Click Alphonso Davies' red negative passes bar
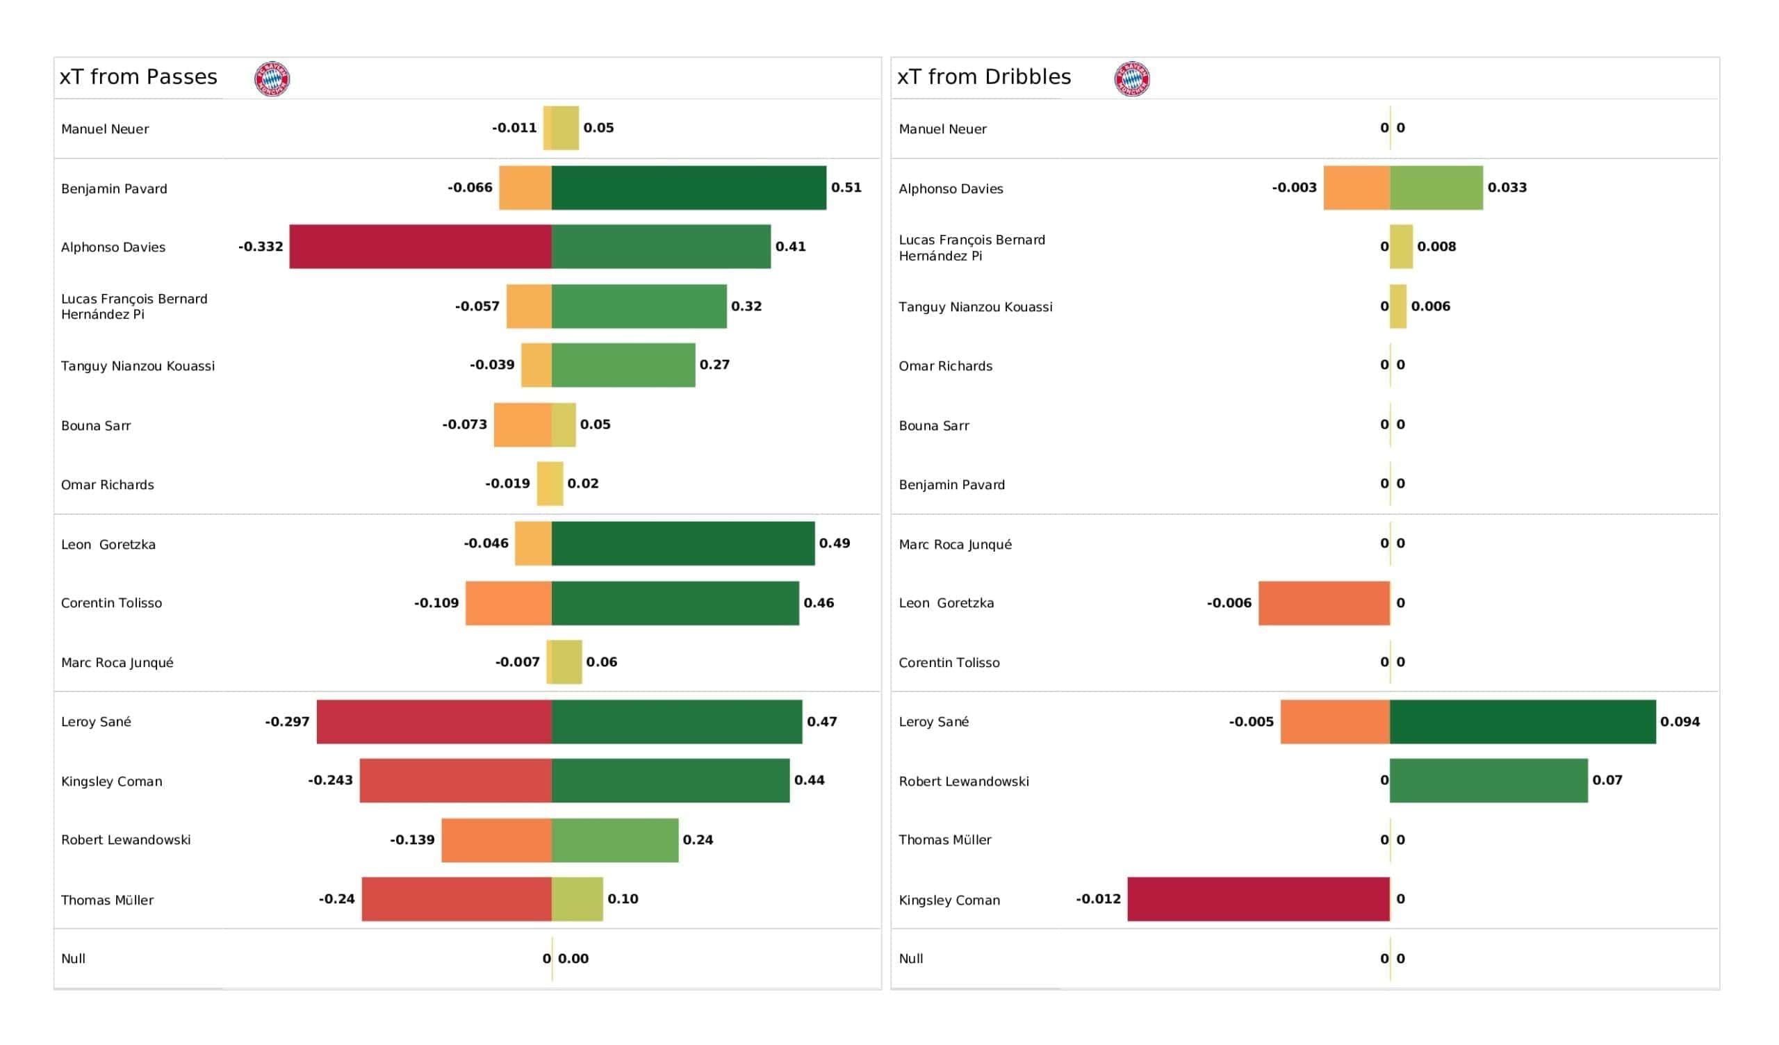The height and width of the screenshot is (1045, 1779). click(420, 247)
